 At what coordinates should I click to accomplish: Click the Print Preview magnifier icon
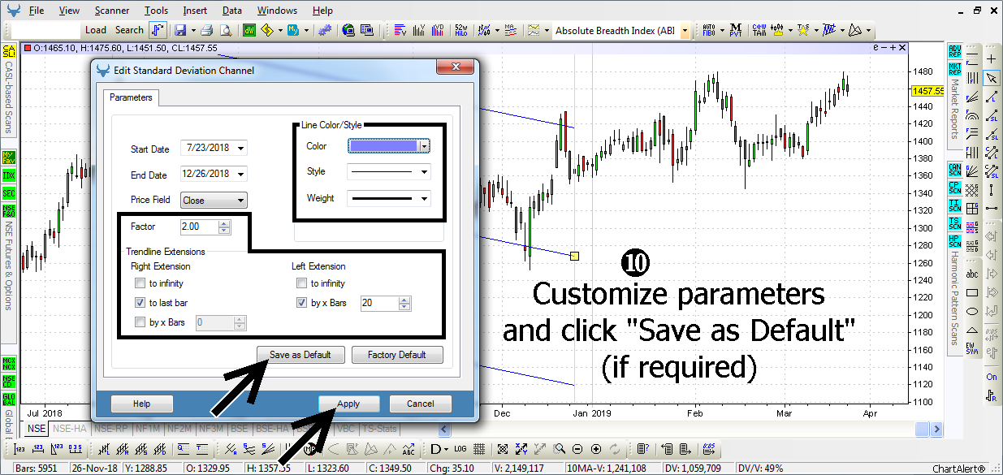coord(226,30)
